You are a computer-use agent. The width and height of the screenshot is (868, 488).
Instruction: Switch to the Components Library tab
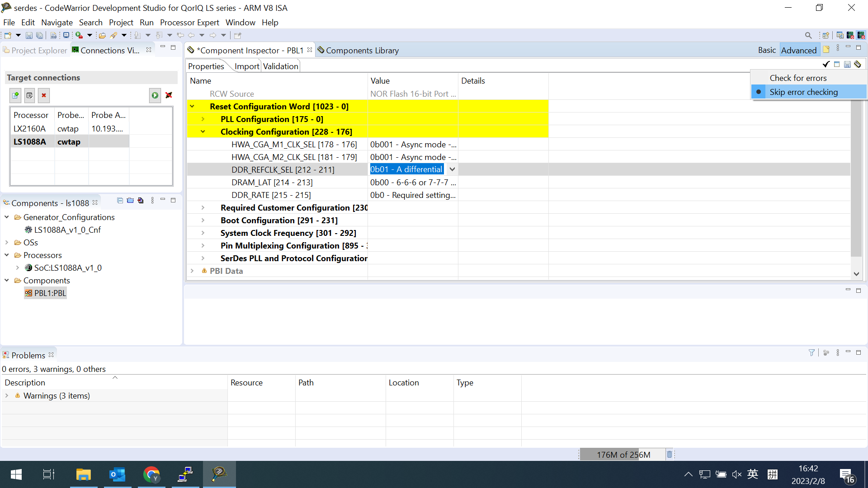coord(362,50)
